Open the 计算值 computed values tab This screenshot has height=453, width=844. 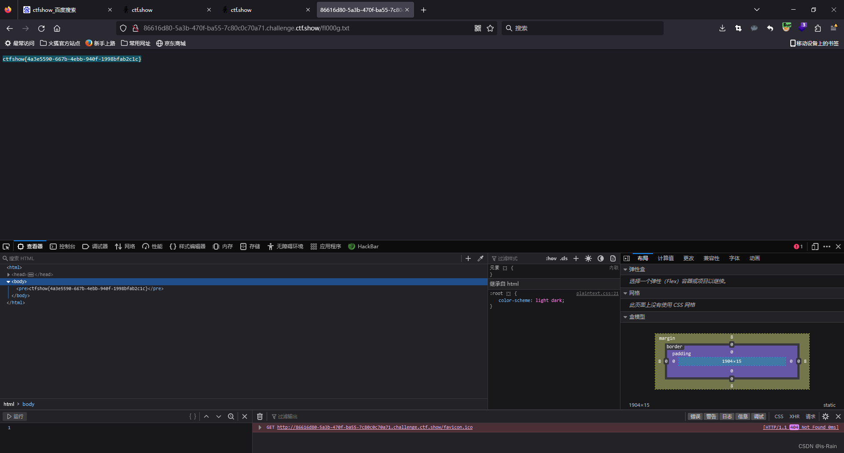(665, 258)
